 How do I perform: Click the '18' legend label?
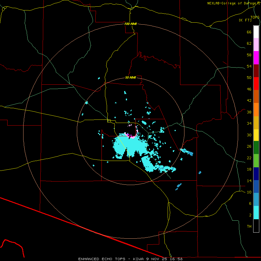click(x=249, y=169)
